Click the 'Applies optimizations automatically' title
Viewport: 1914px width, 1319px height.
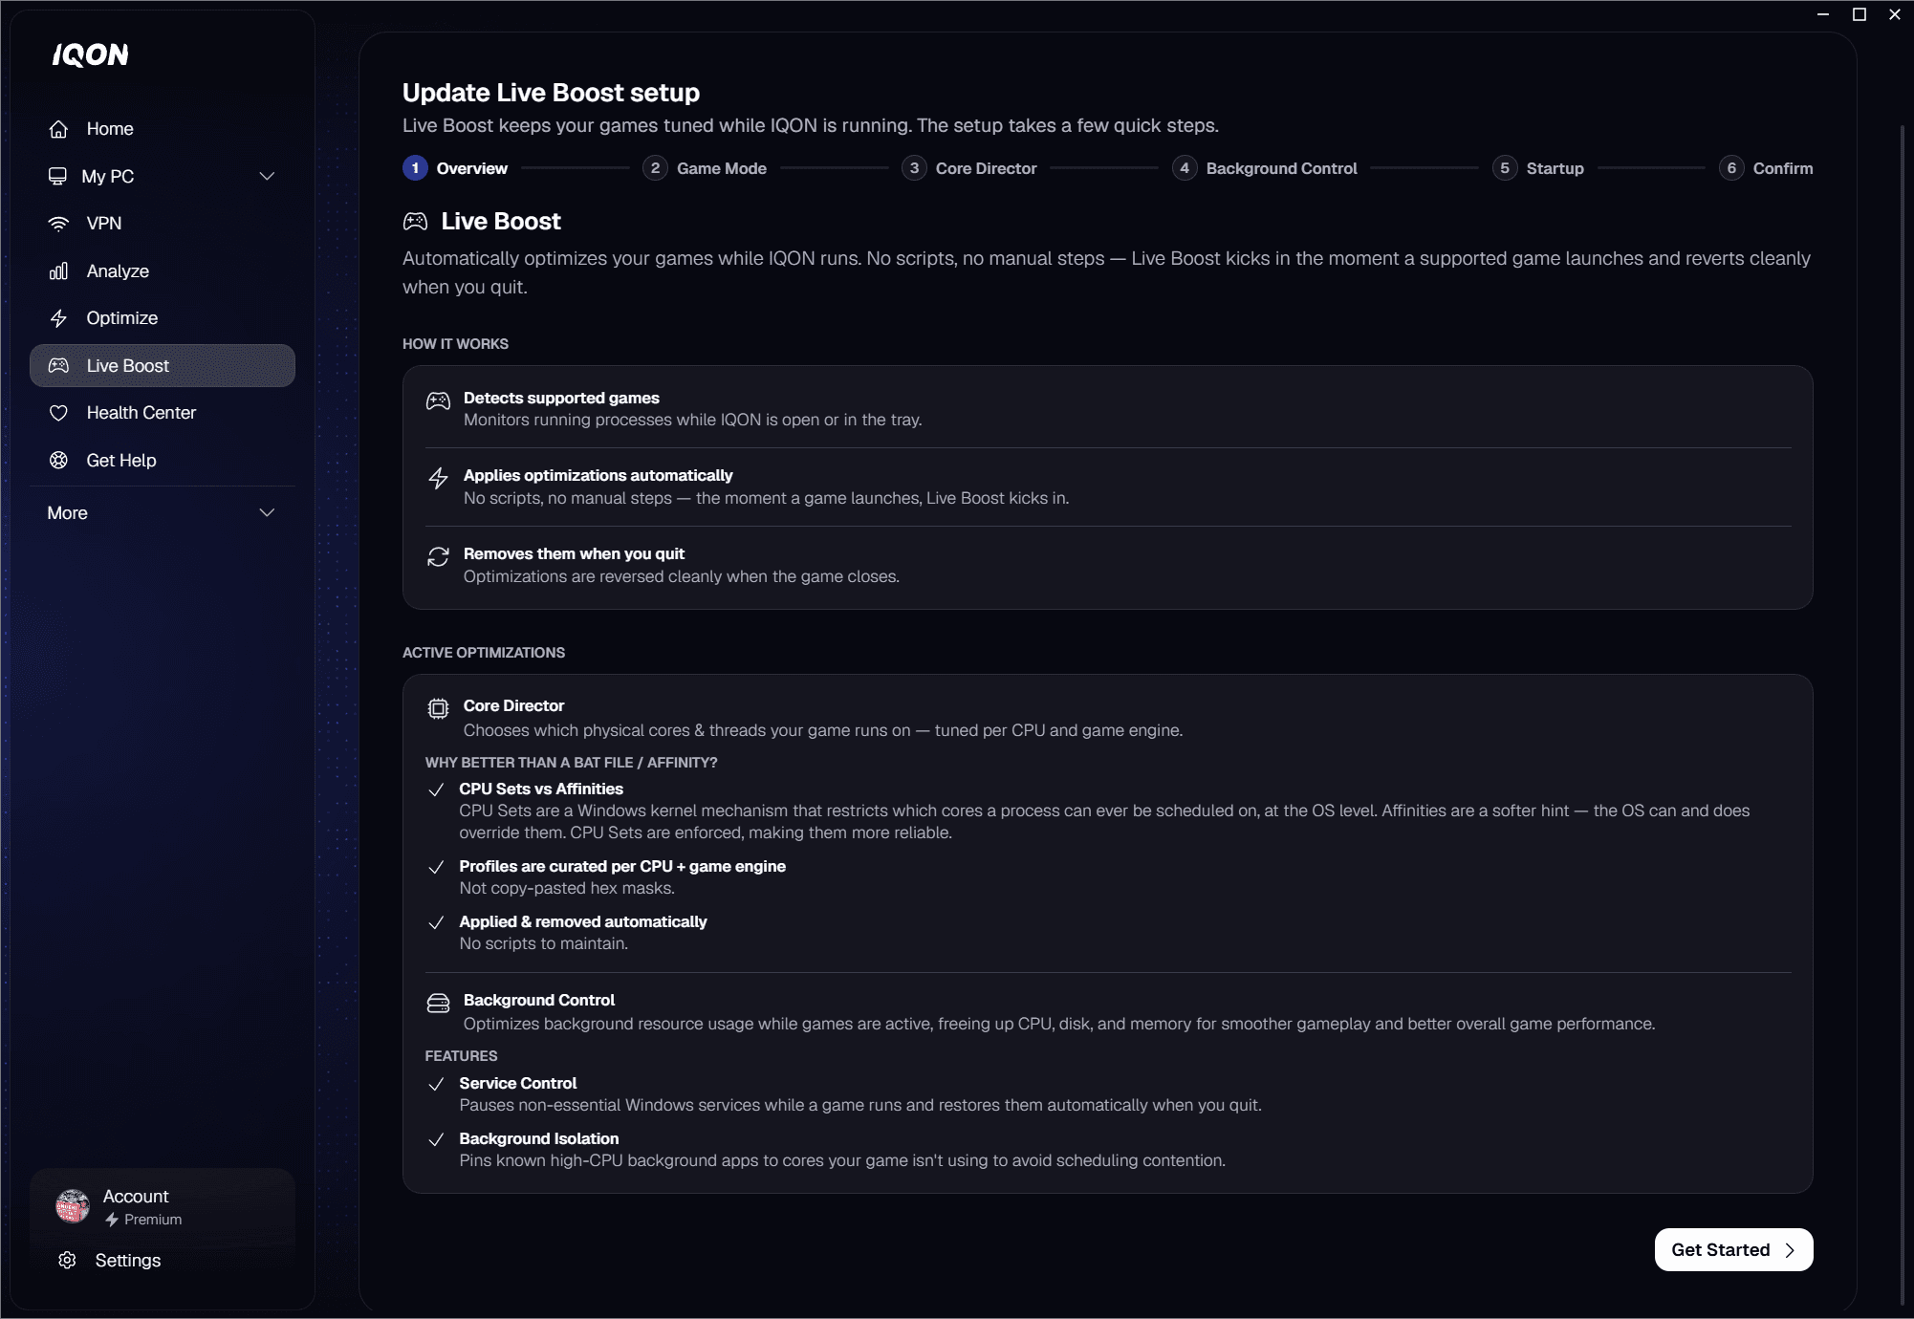598,476
